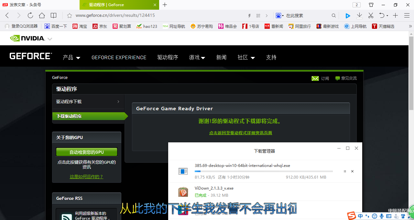Go forward to next page
This screenshot has height=220, width=414.
pyautogui.click(x=18, y=16)
